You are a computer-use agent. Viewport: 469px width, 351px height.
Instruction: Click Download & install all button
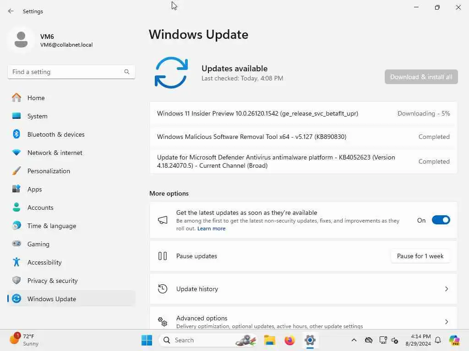pyautogui.click(x=421, y=77)
